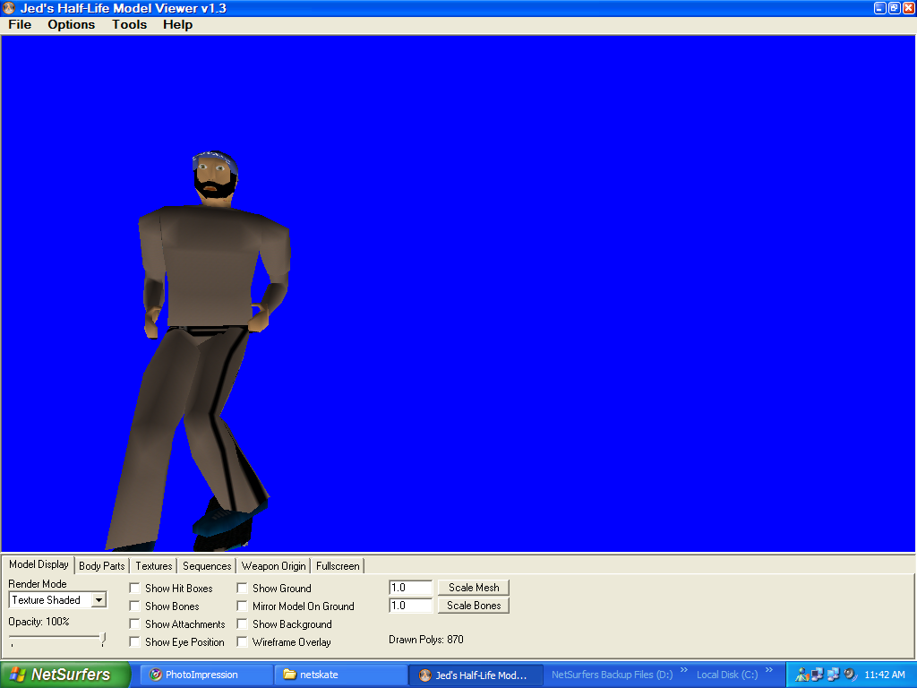Switch to PhotoImpression taskbar window
This screenshot has width=917, height=688.
(208, 675)
